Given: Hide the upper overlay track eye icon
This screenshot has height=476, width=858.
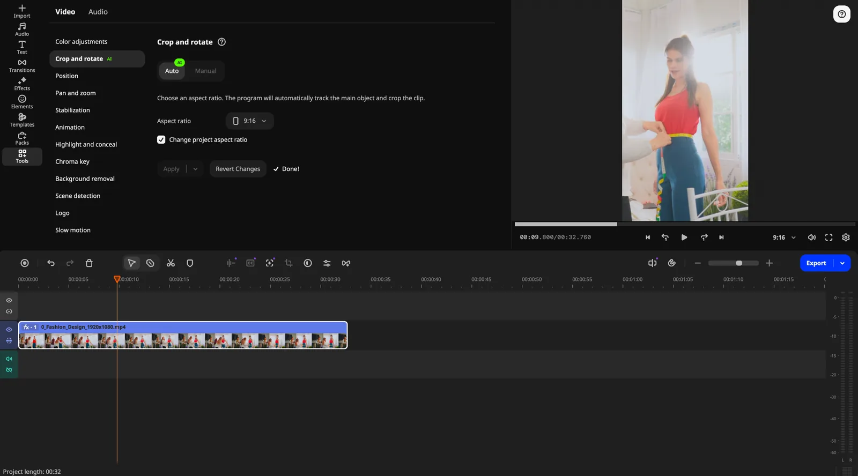Looking at the screenshot, I should pos(9,301).
